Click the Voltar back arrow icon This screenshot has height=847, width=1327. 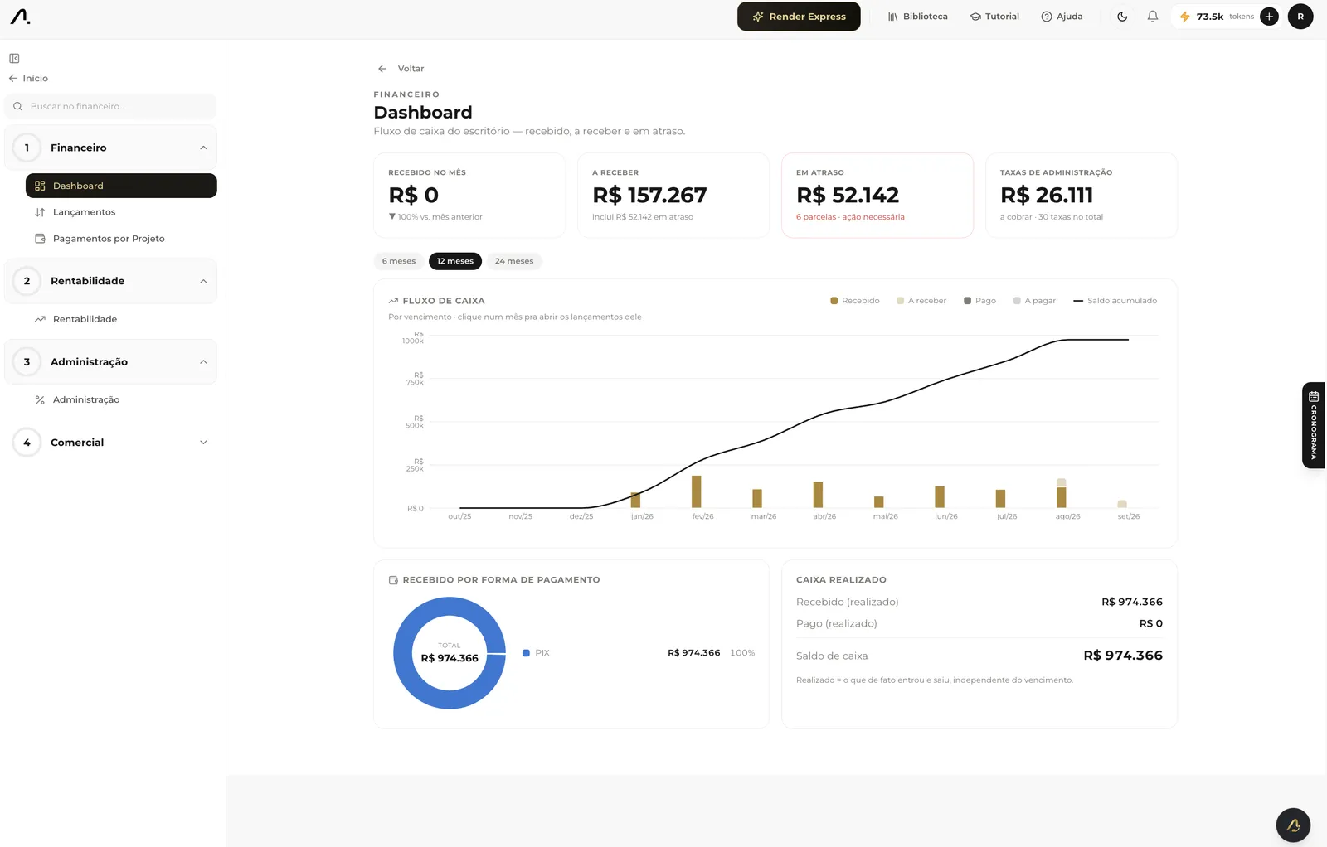point(382,69)
